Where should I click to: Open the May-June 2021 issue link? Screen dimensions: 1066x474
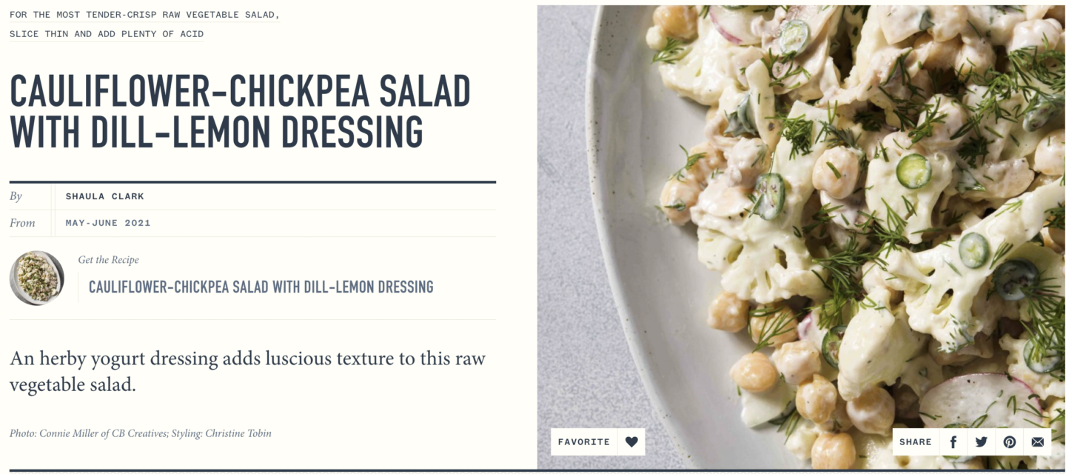coord(108,223)
